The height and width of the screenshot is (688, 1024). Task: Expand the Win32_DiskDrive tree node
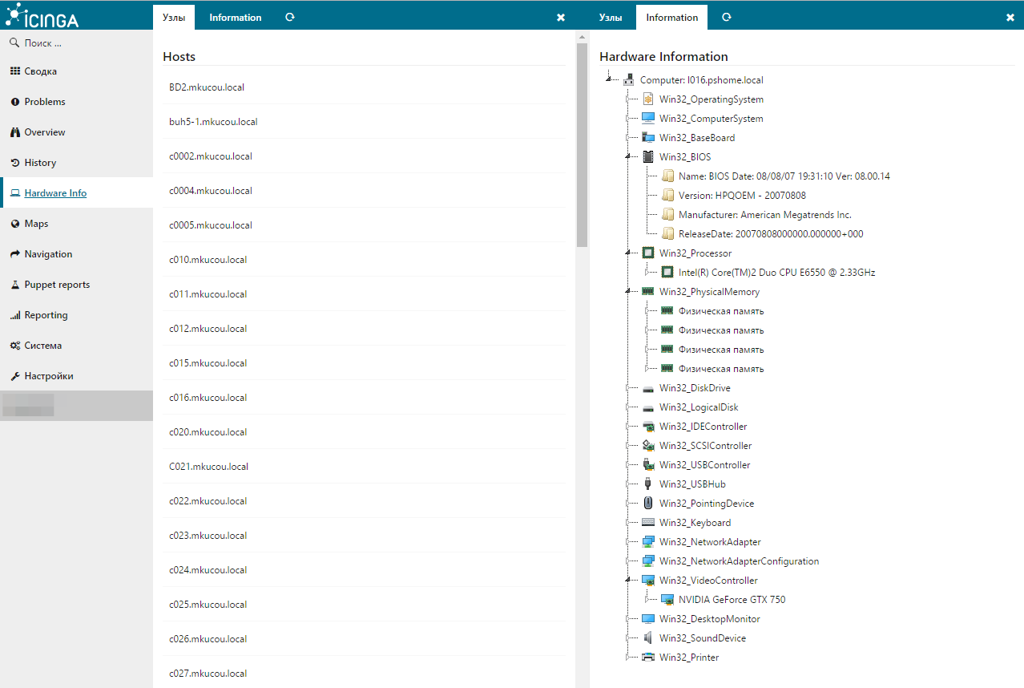tap(629, 388)
